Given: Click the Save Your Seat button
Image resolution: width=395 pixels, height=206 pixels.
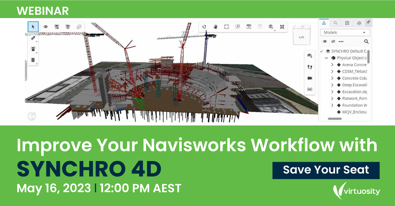Looking at the screenshot, I should (326, 170).
